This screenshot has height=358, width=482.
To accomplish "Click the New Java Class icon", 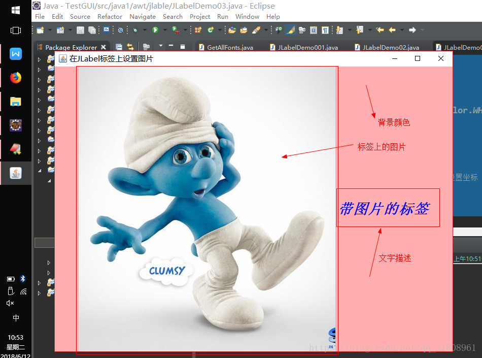I will click(211, 30).
